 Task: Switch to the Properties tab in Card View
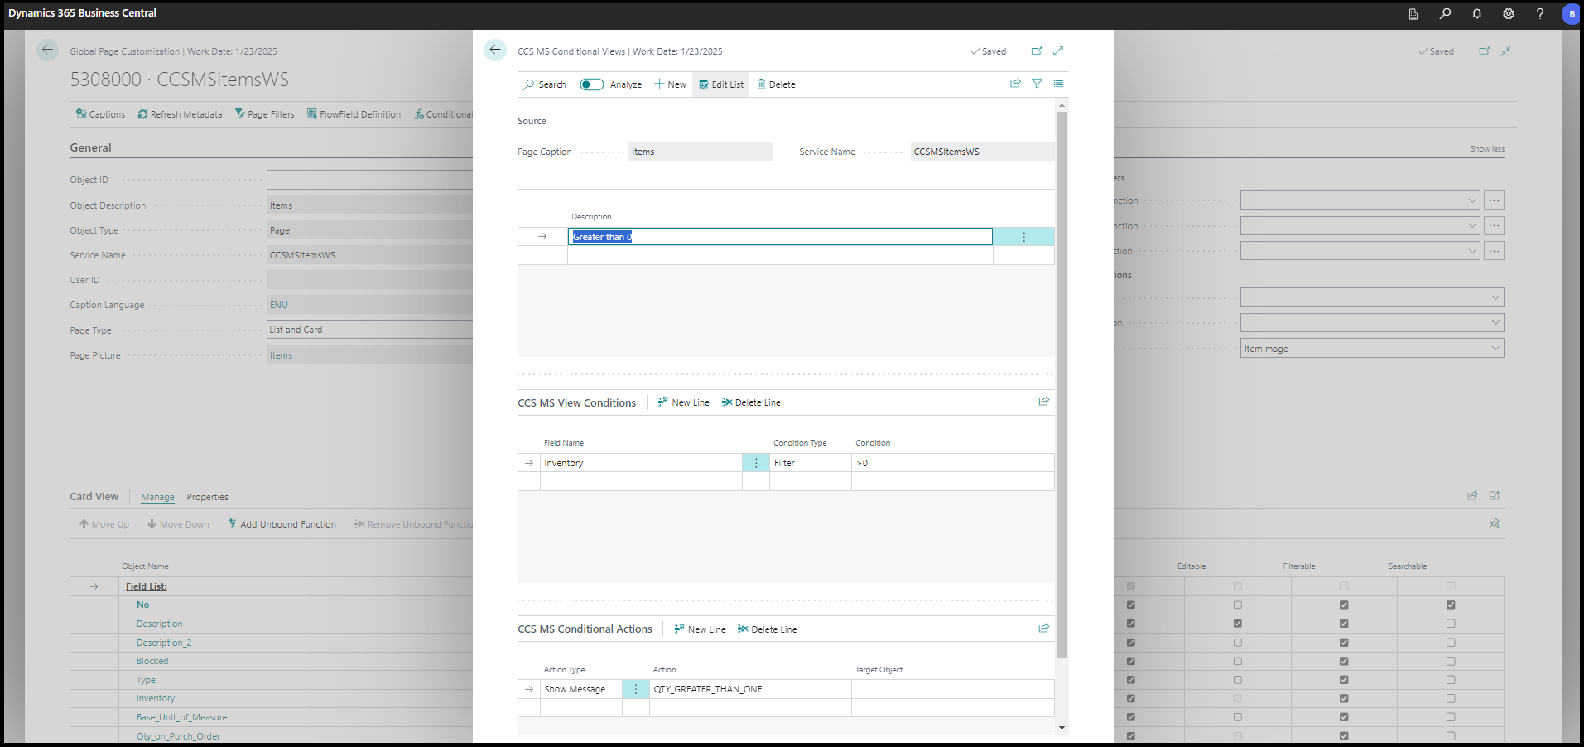tap(207, 497)
